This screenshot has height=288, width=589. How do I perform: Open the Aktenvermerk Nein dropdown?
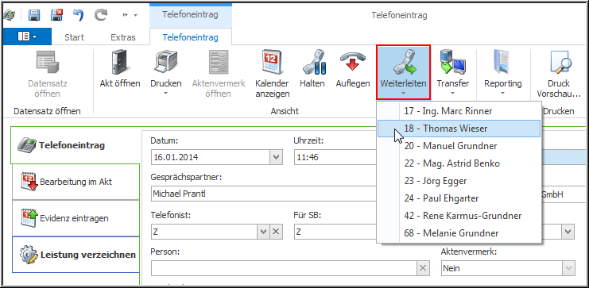[568, 268]
